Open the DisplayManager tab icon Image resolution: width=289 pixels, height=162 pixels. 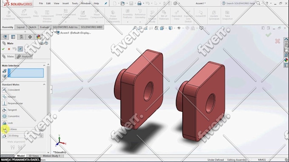click(38, 37)
